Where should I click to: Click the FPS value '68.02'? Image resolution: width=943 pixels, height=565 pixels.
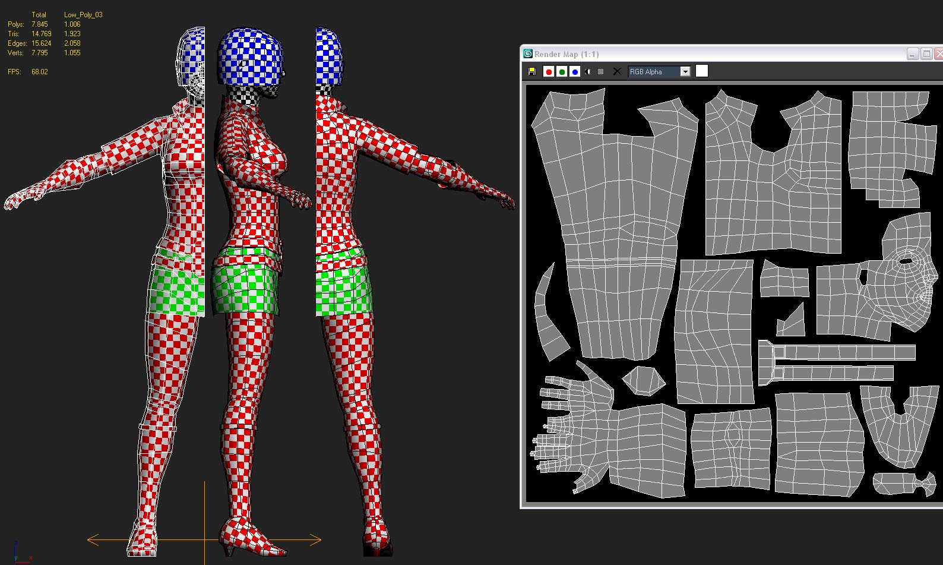pos(40,72)
